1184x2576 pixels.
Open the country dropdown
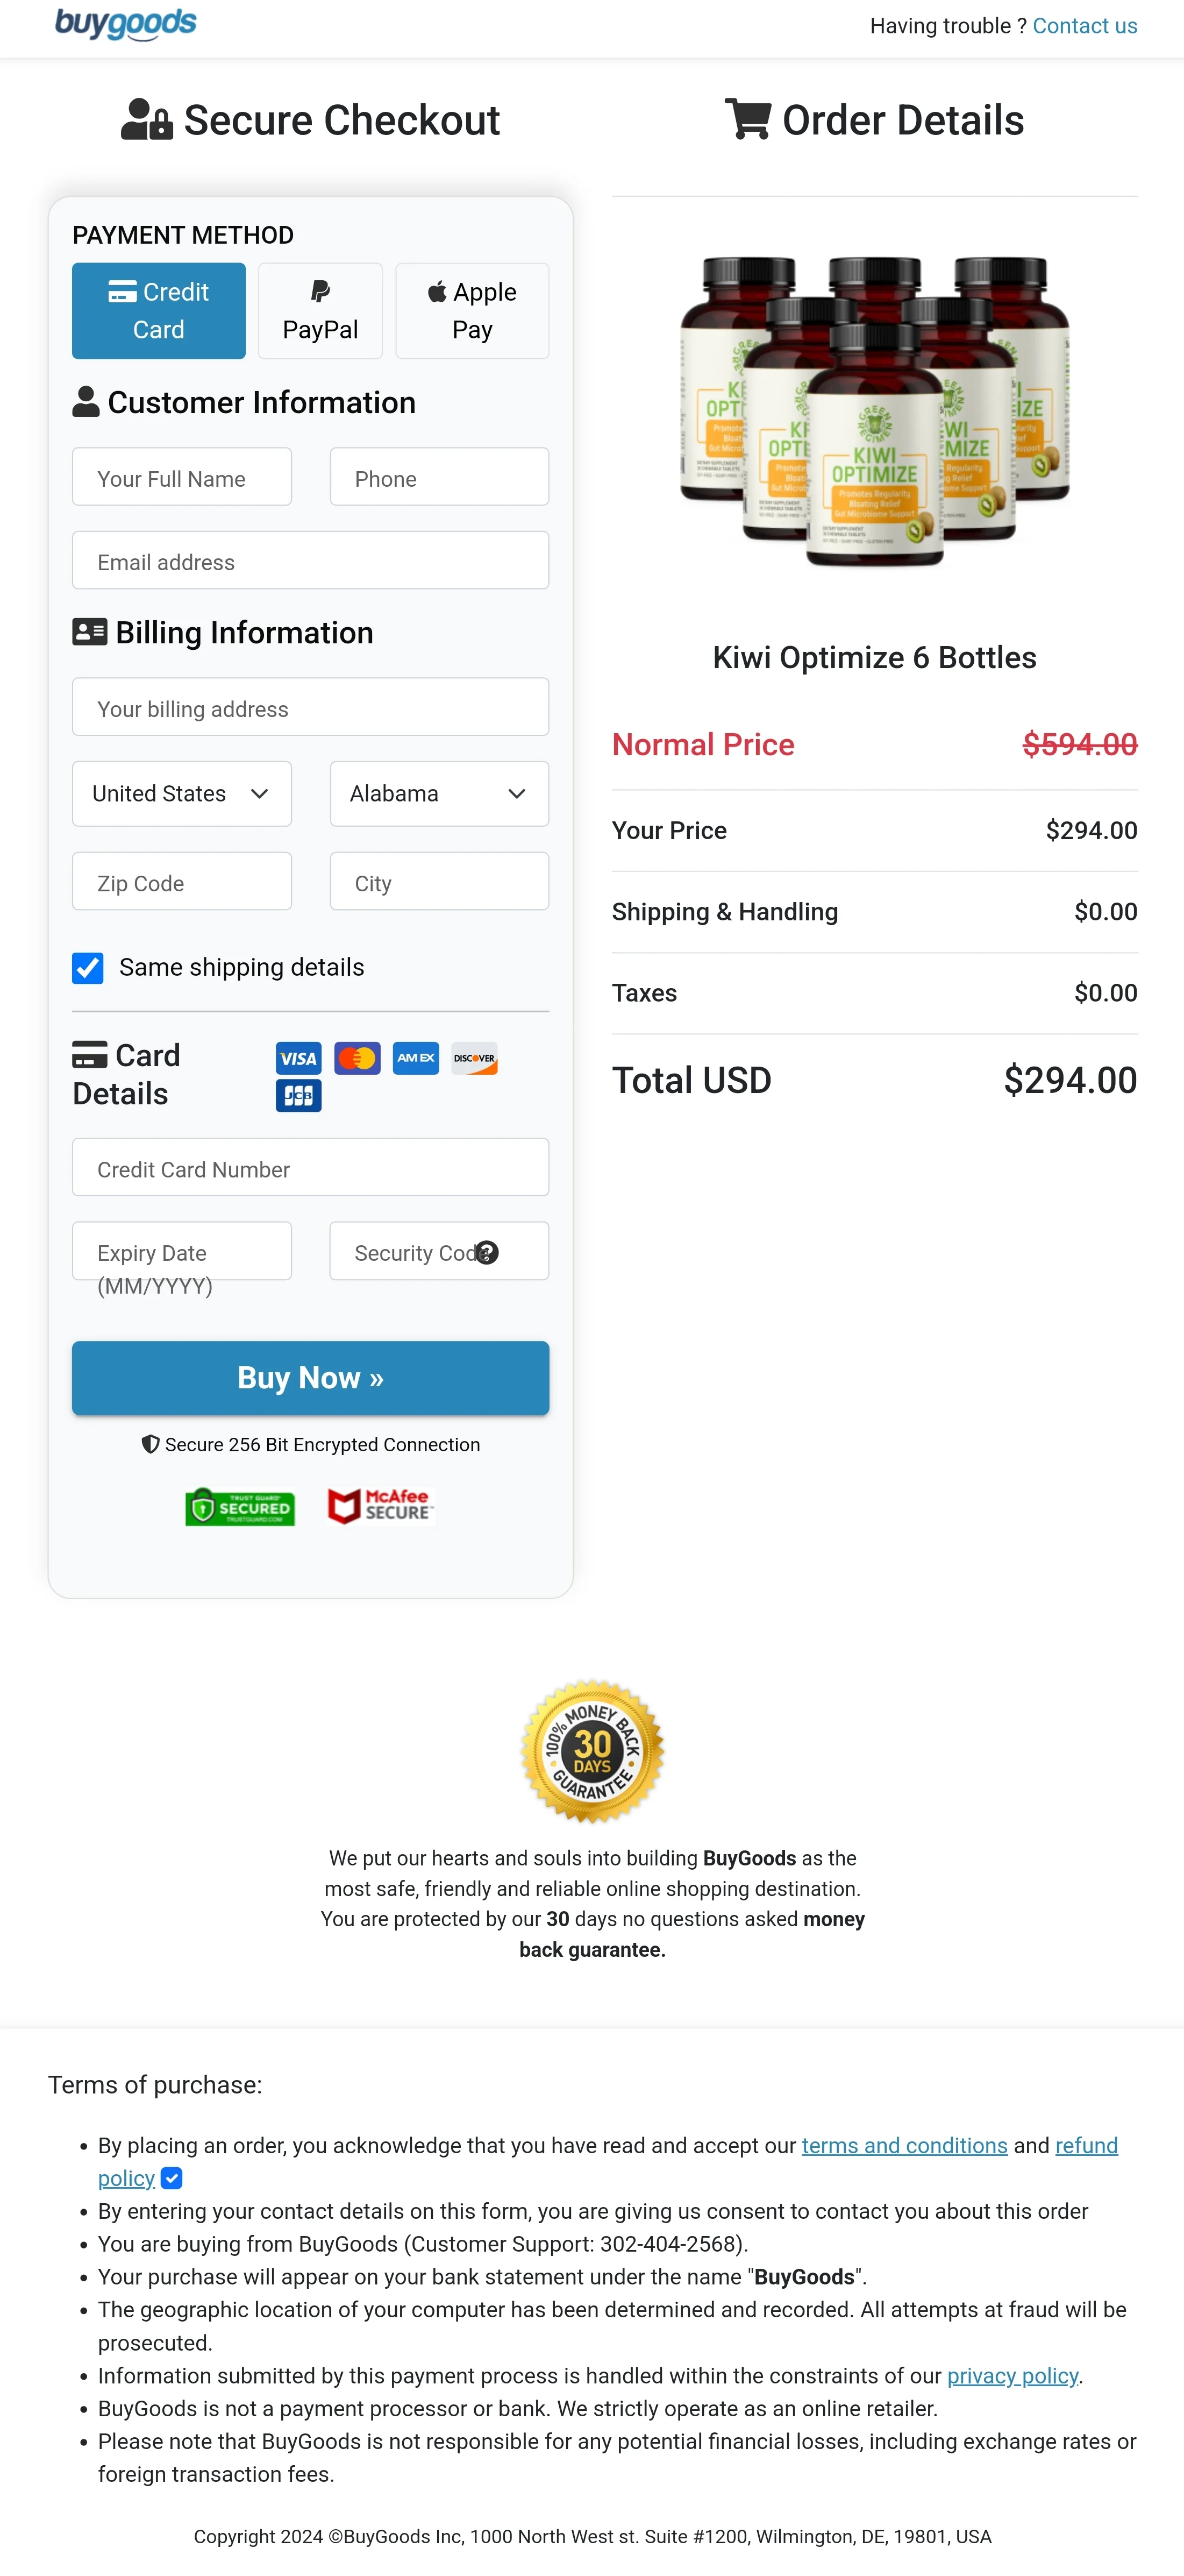coord(181,793)
